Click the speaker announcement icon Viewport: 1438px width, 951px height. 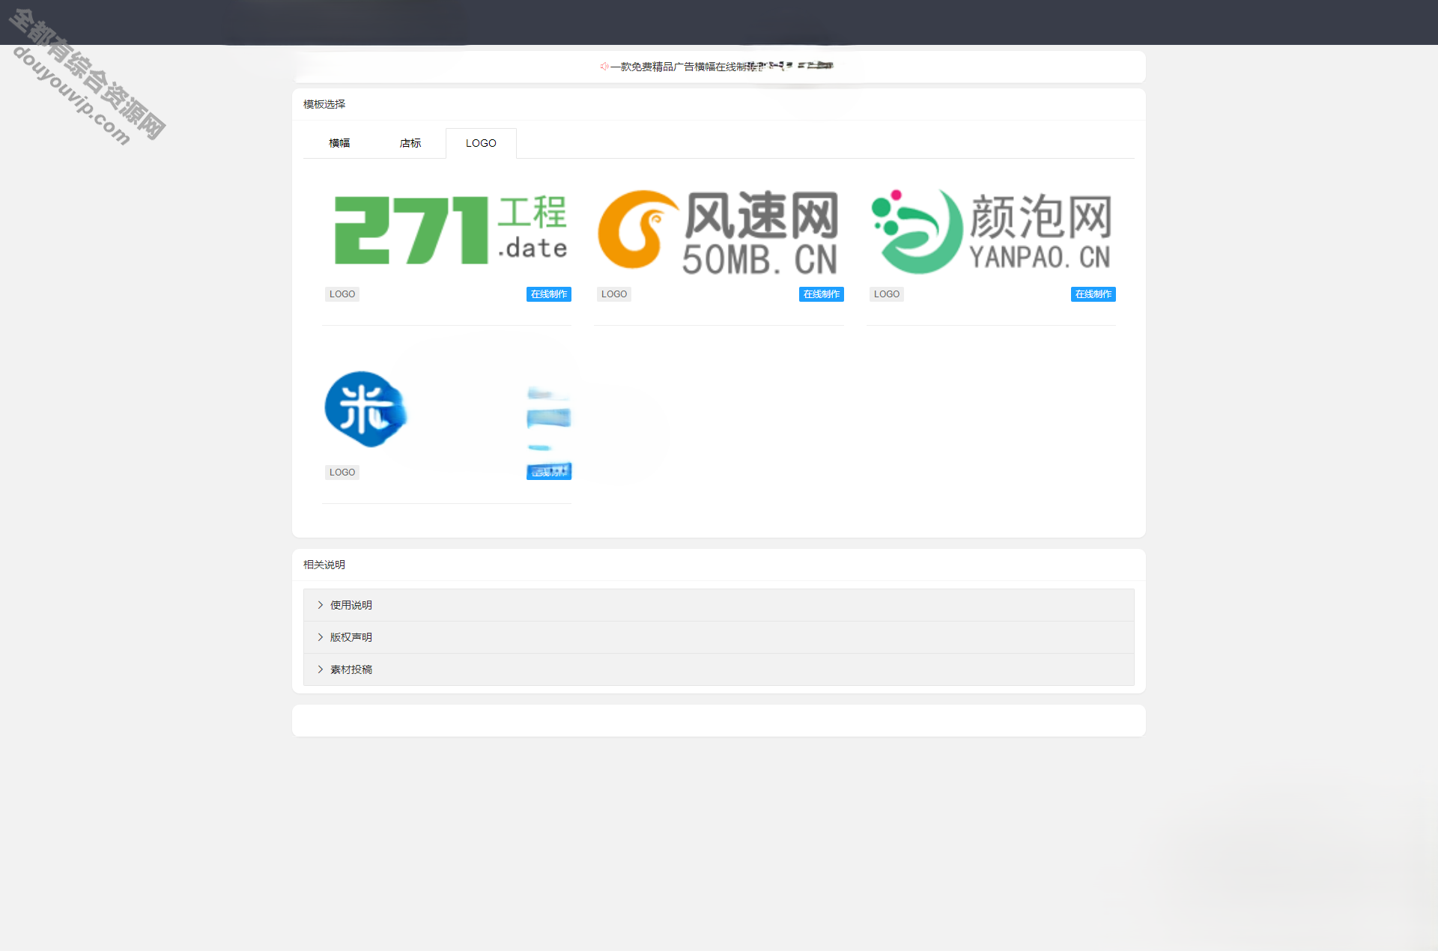tap(604, 67)
